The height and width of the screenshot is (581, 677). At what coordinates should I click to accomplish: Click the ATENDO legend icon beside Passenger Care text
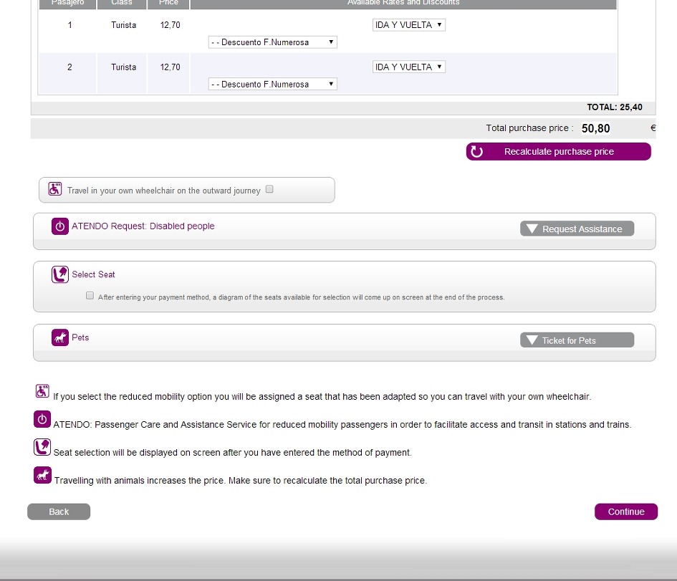point(42,419)
